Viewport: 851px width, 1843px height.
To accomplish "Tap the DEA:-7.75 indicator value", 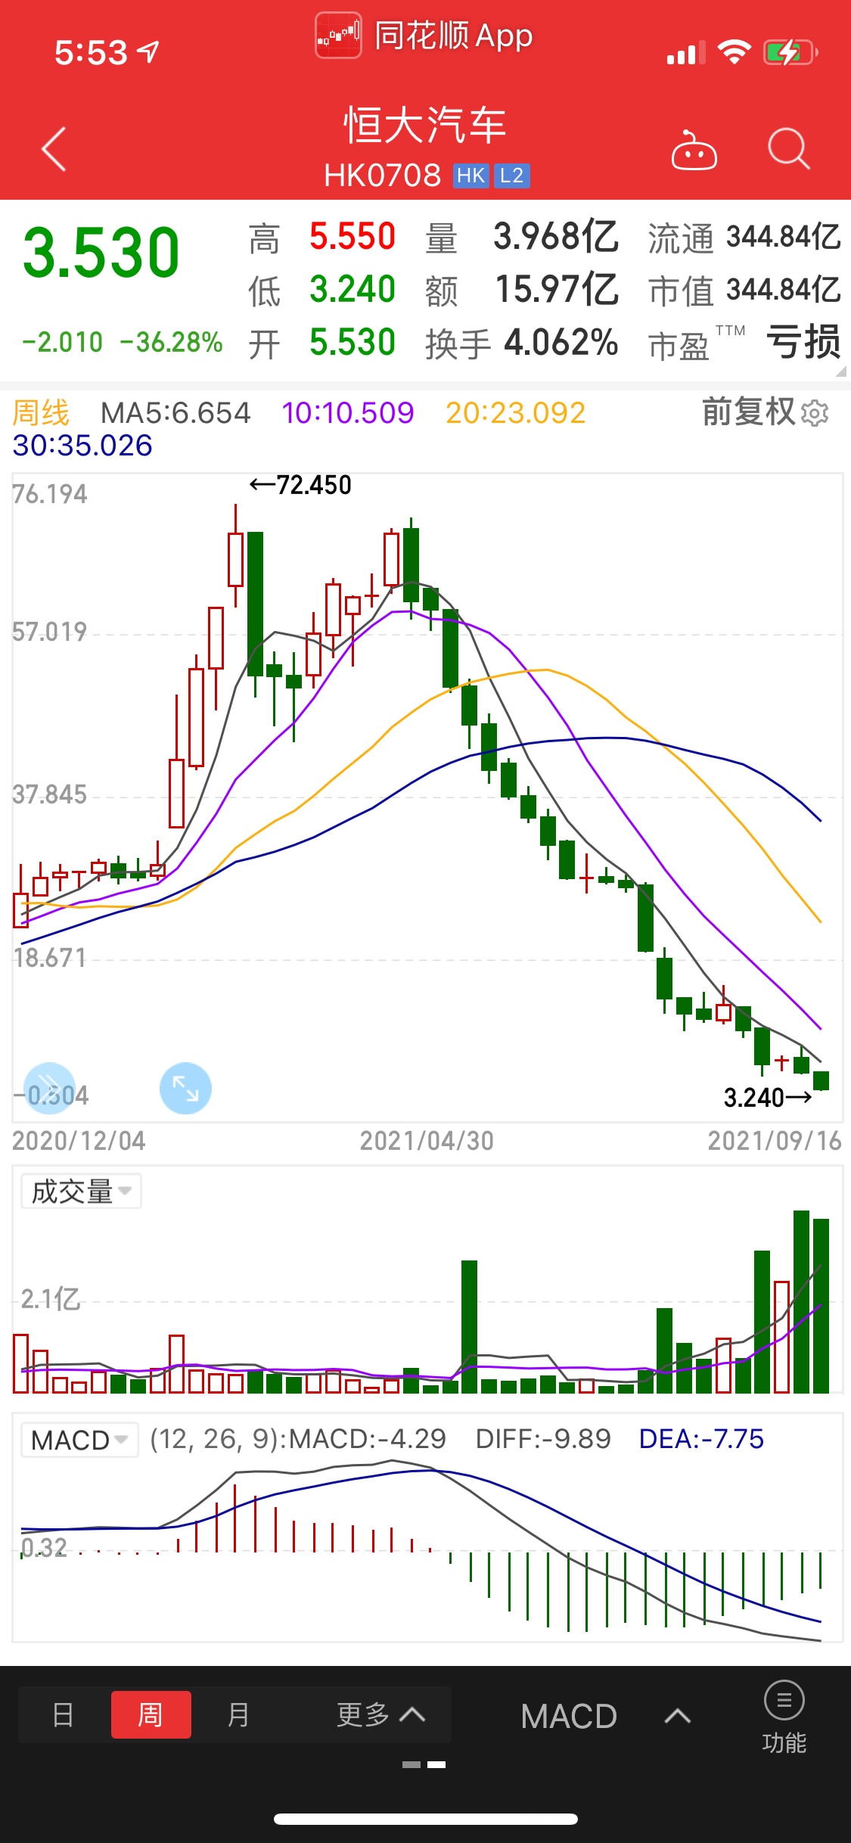I will (x=701, y=1439).
